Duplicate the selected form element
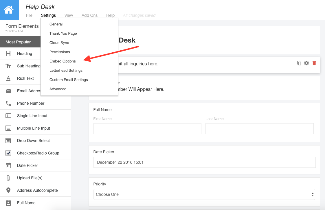The width and height of the screenshot is (325, 210). tap(299, 63)
